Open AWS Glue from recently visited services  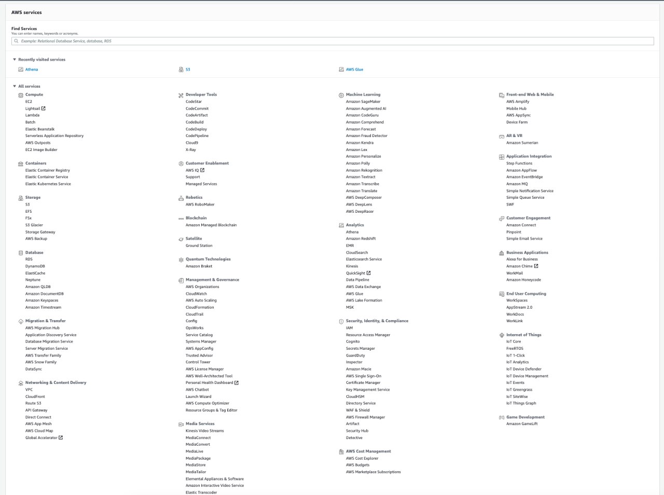(355, 70)
